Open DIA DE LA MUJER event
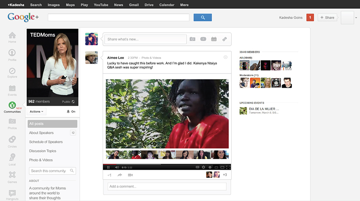This screenshot has width=360, height=201. [x=264, y=109]
